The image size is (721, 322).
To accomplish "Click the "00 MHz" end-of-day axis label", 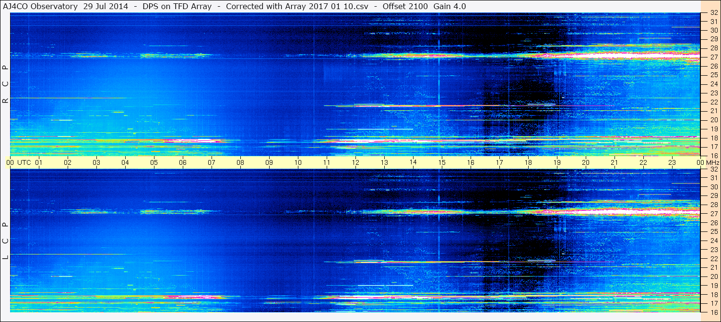I will 708,162.
